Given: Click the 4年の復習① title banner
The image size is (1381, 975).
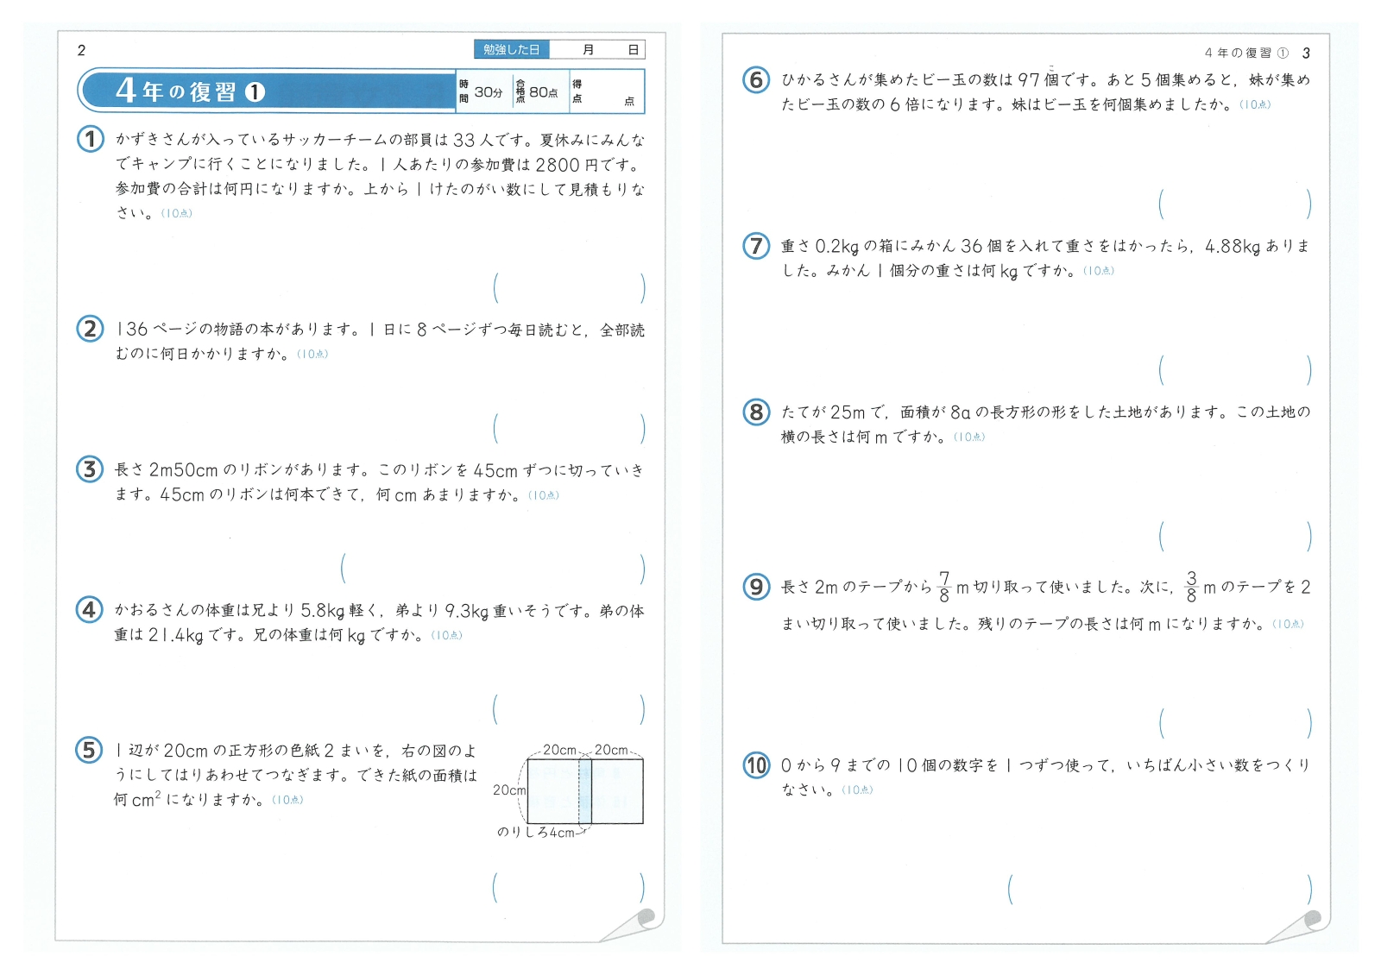Looking at the screenshot, I should 267,91.
